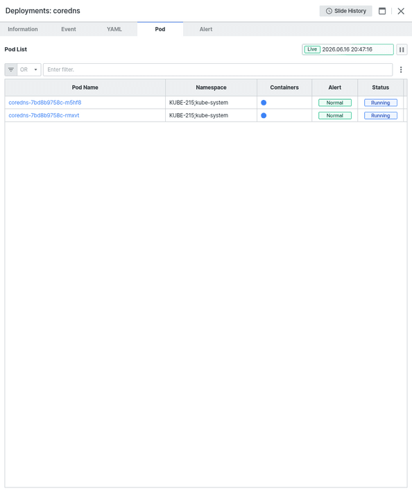Click the Deployments: coredns title
The width and height of the screenshot is (412, 495).
[43, 10]
